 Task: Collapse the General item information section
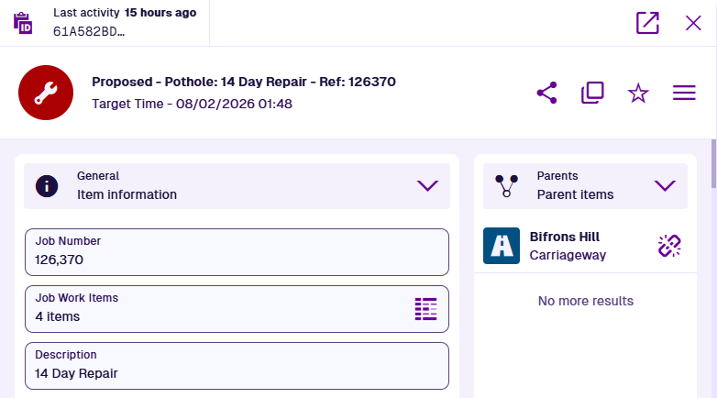(427, 185)
